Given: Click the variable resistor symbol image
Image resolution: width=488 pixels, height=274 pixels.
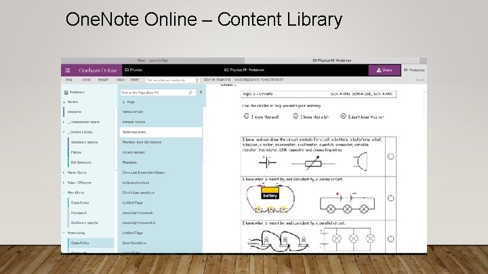Looking at the screenshot, I should (x=313, y=163).
